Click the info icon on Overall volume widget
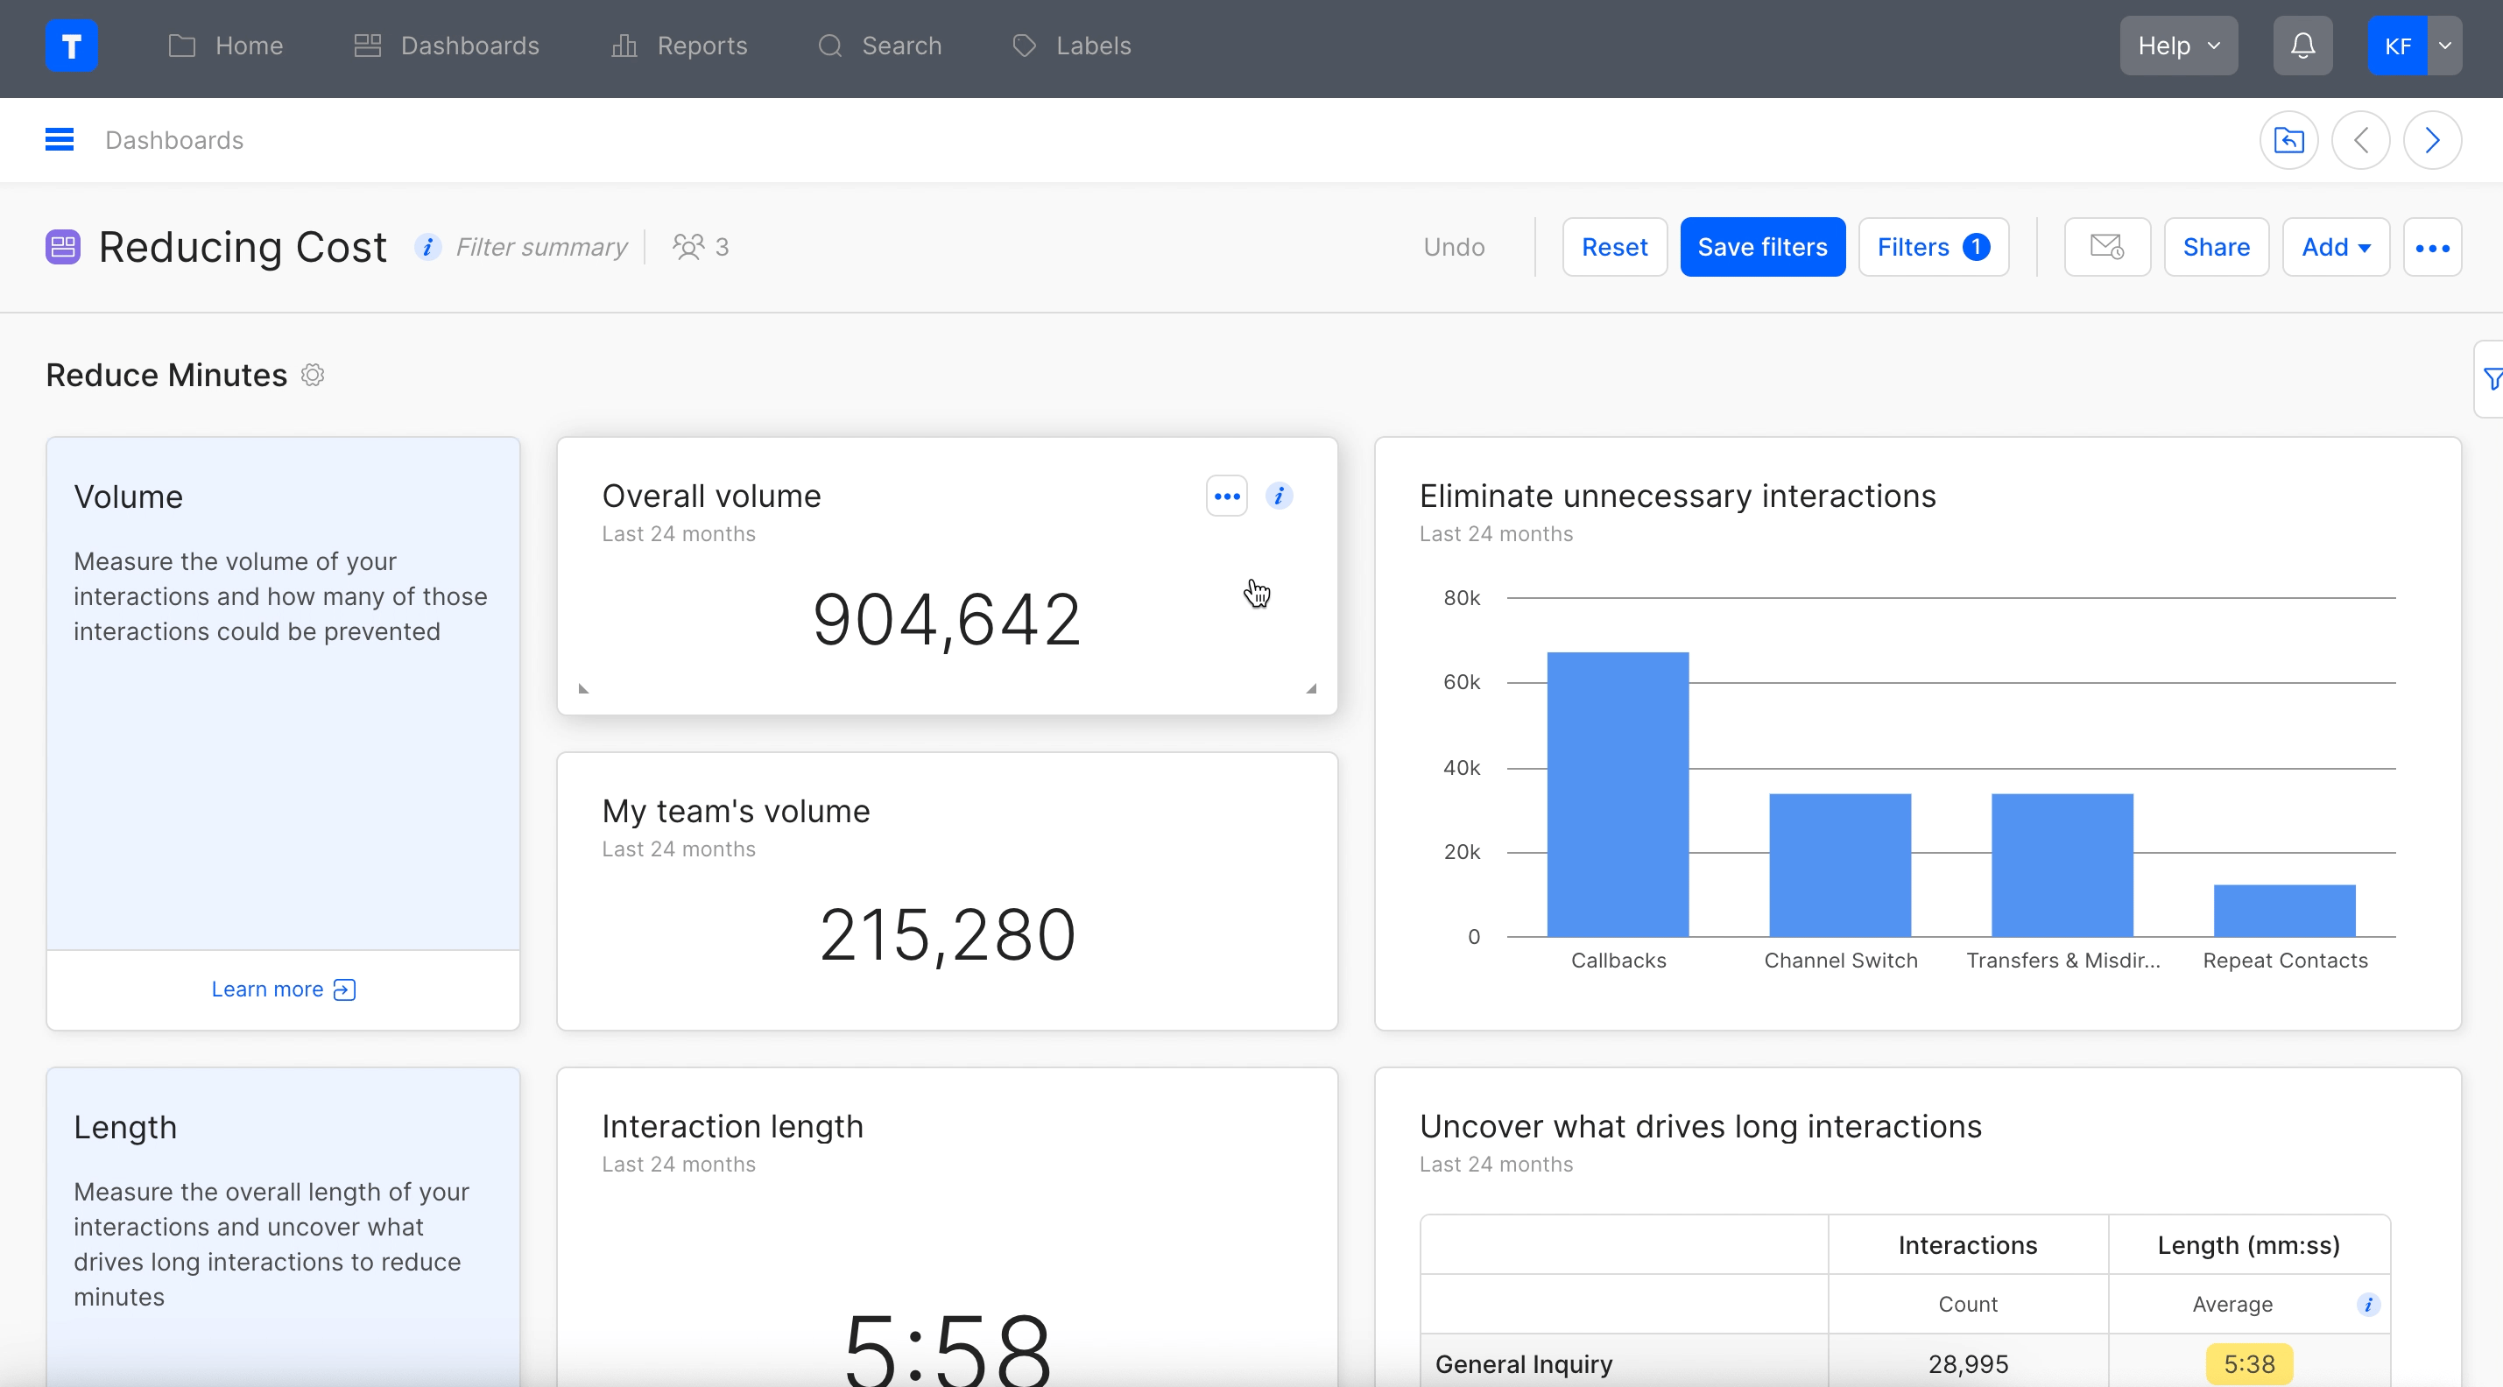 pos(1279,496)
